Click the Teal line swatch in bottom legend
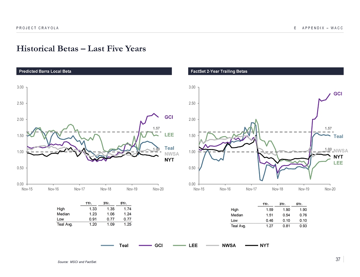The height and width of the screenshot is (277, 360). pyautogui.click(x=108, y=245)
